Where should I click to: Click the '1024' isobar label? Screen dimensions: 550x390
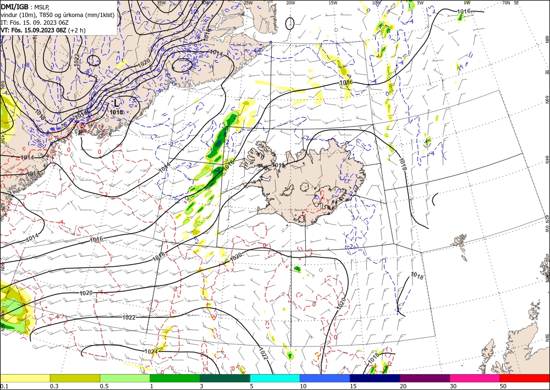point(151,351)
